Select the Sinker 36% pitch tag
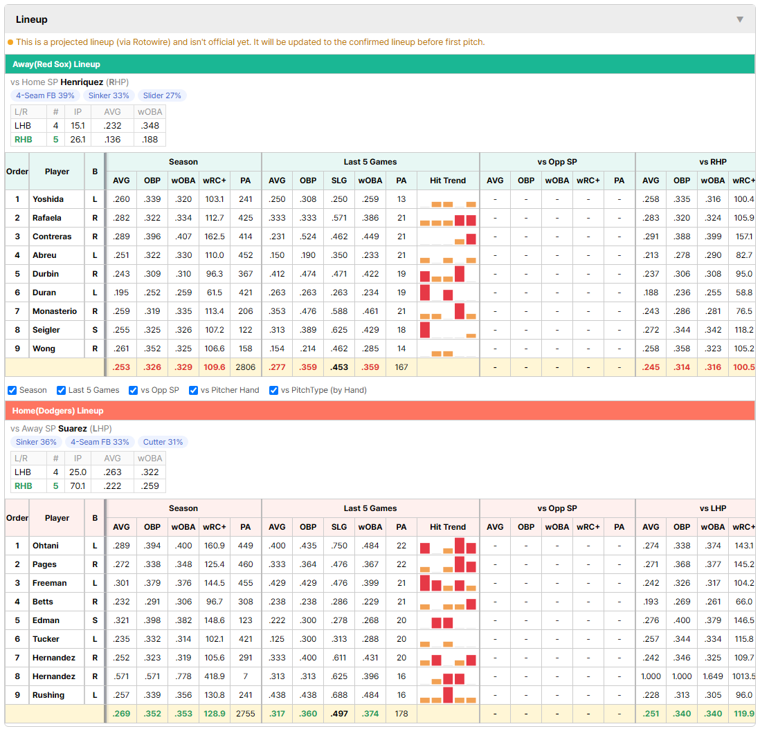The width and height of the screenshot is (760, 731). tap(37, 442)
